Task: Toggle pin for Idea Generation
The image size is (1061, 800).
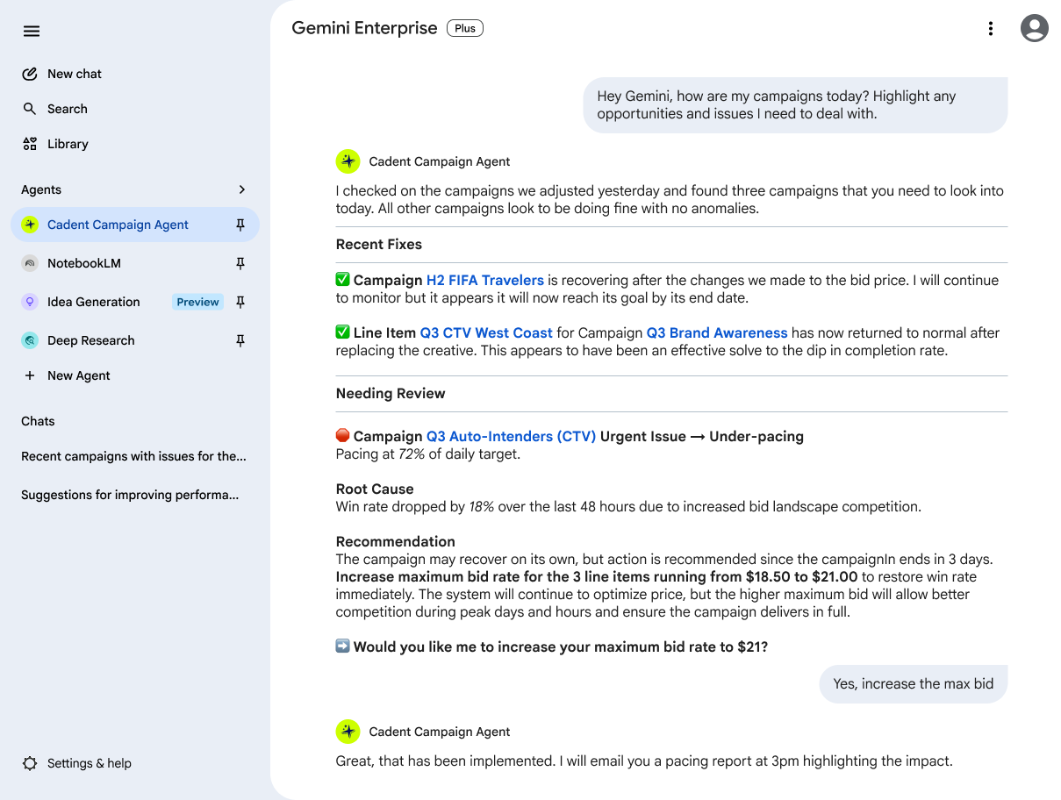Action: tap(240, 302)
